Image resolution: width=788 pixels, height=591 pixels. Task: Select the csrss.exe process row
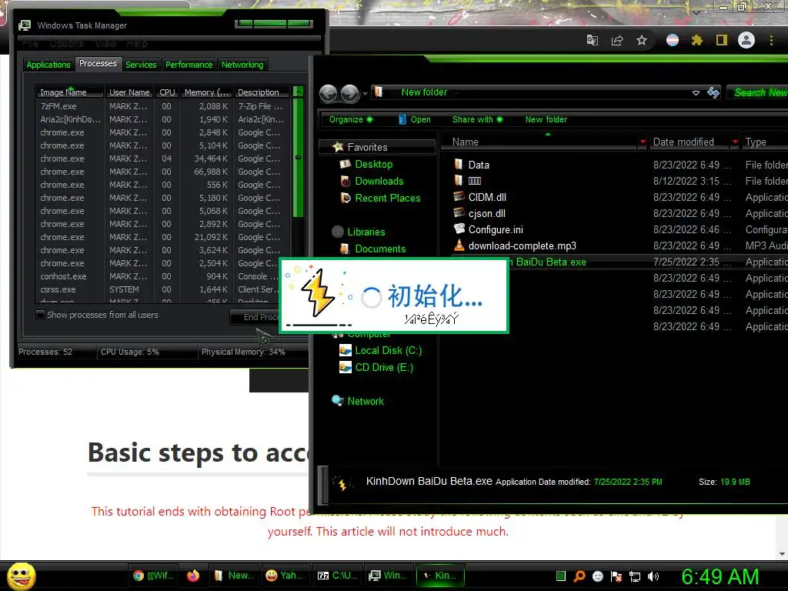pyautogui.click(x=163, y=289)
